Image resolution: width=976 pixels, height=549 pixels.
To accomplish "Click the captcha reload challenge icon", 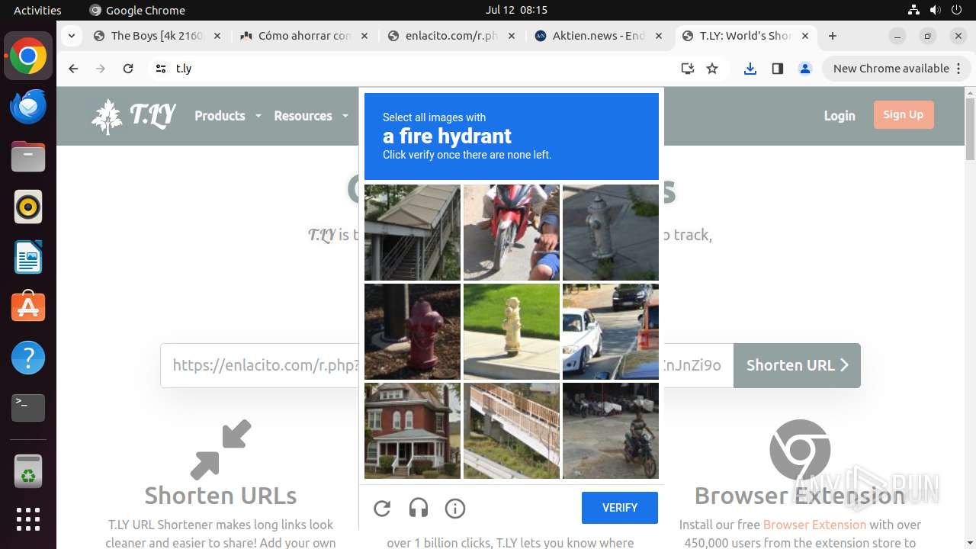I will (382, 508).
